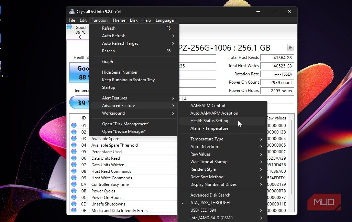The height and width of the screenshot is (222, 352).
Task: Open "Disk Management" from the menu
Action: (134, 124)
